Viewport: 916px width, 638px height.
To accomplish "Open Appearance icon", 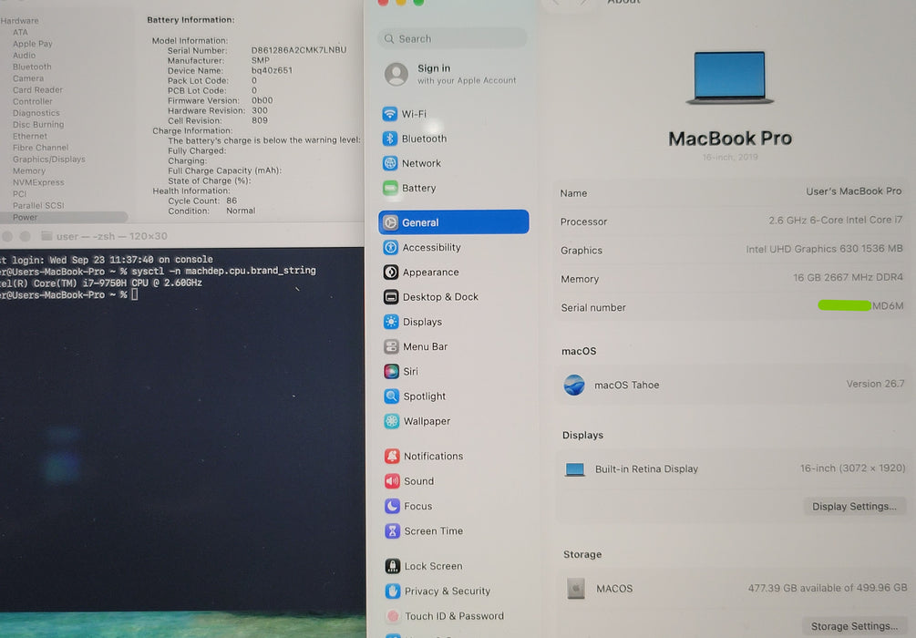I will [x=391, y=273].
